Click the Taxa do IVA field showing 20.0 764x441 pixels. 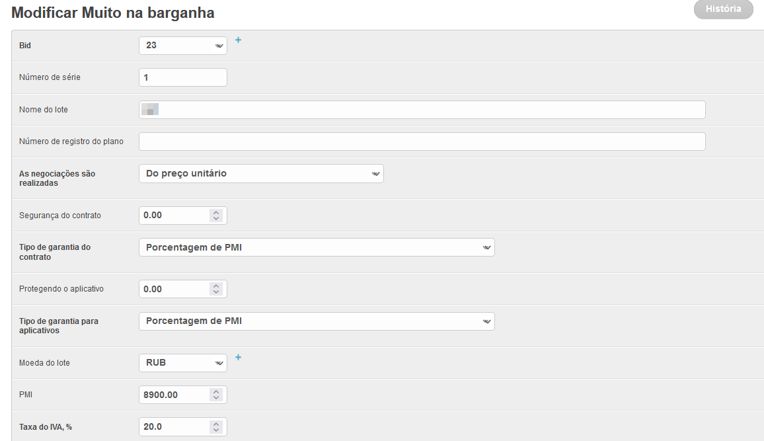tap(174, 427)
